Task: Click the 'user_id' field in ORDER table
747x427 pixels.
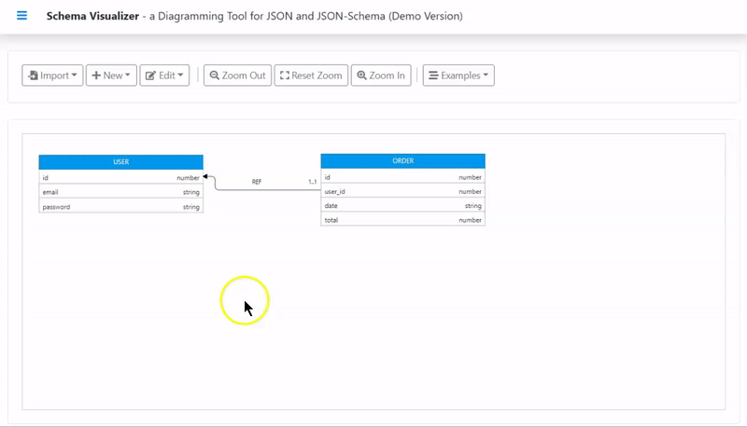Action: (403, 192)
